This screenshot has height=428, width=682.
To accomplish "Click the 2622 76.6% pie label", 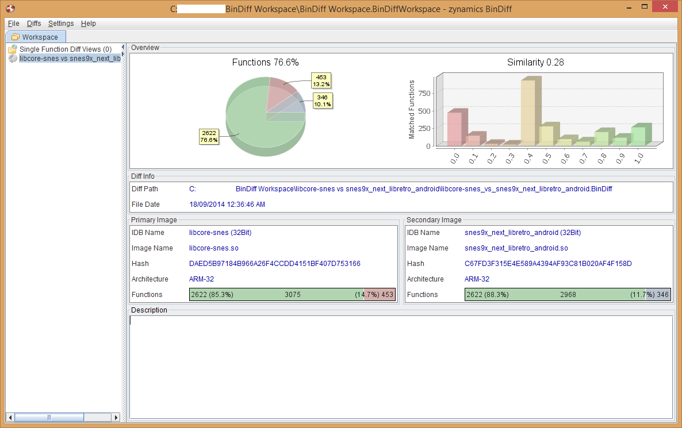I will click(x=209, y=136).
